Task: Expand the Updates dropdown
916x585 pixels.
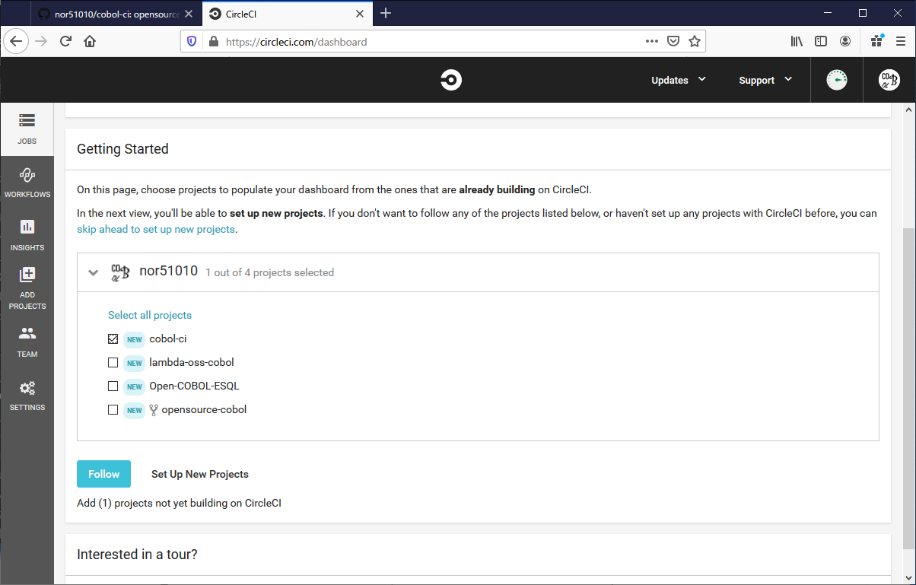Action: click(679, 80)
